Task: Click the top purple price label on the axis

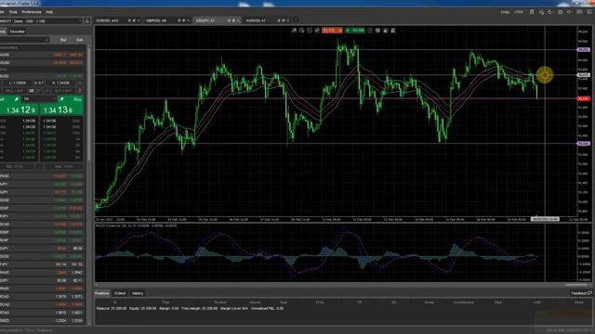Action: (583, 50)
